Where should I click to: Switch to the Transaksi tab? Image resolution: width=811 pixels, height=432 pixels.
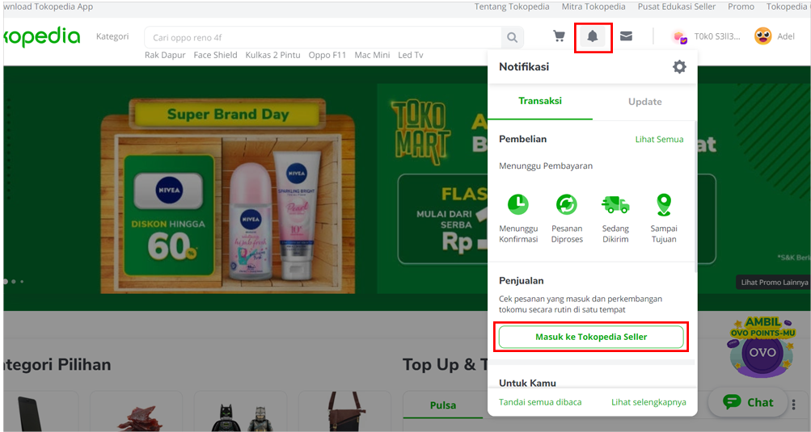click(x=540, y=101)
